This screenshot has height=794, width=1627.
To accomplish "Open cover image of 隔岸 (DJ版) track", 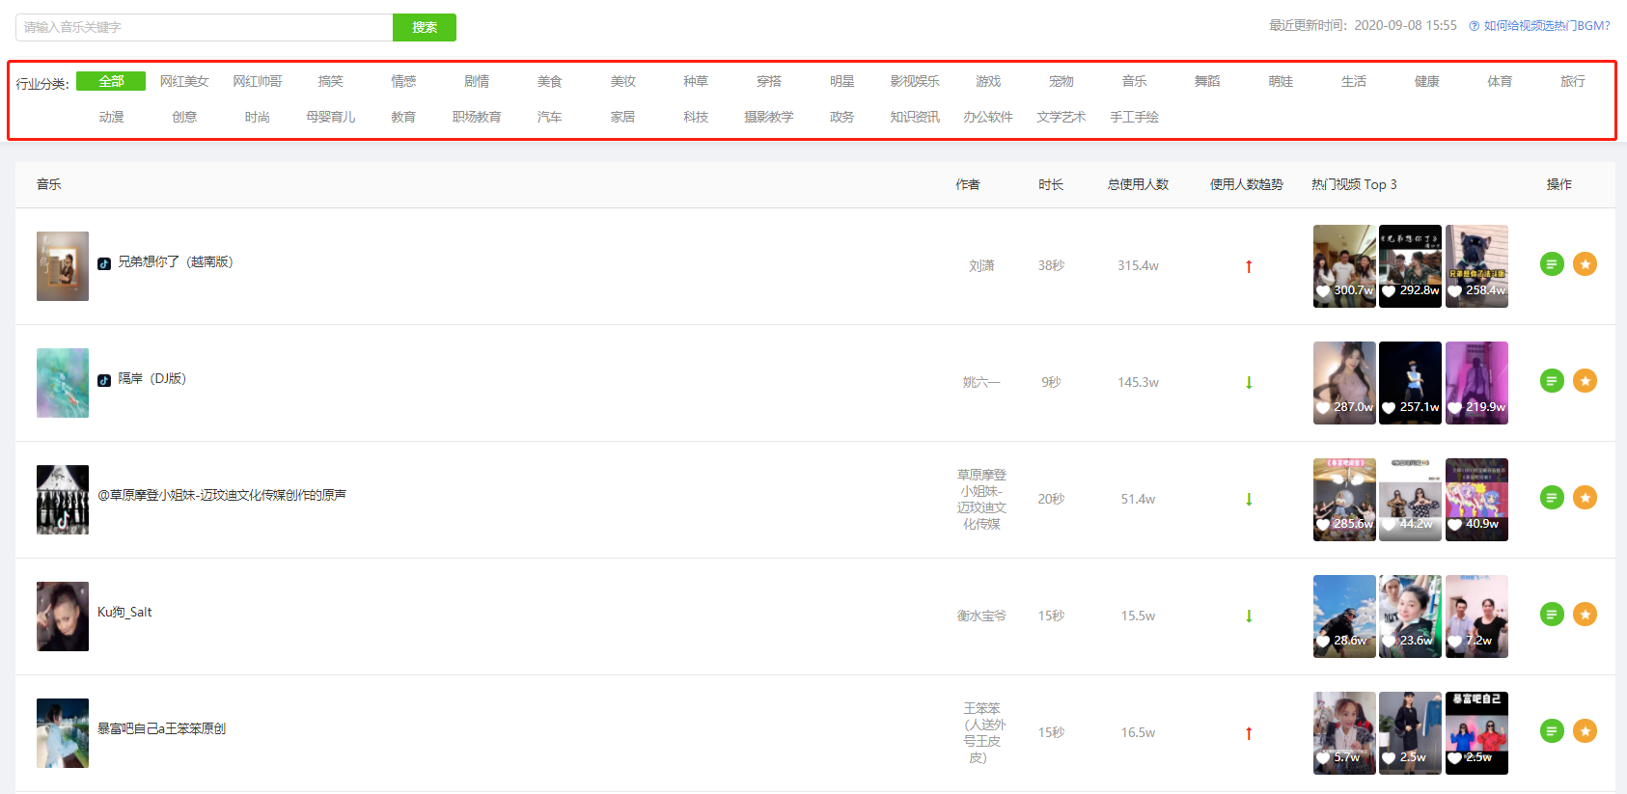I will (x=63, y=383).
